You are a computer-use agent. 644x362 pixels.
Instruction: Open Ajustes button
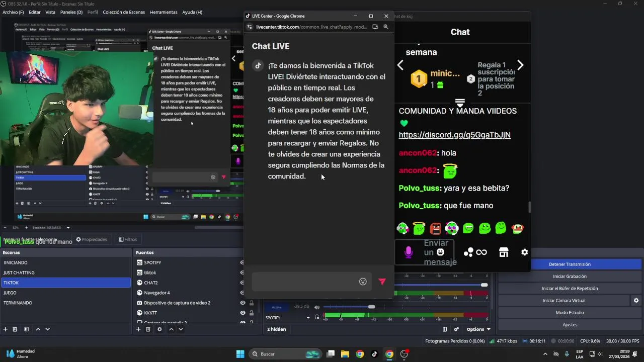pos(570,325)
